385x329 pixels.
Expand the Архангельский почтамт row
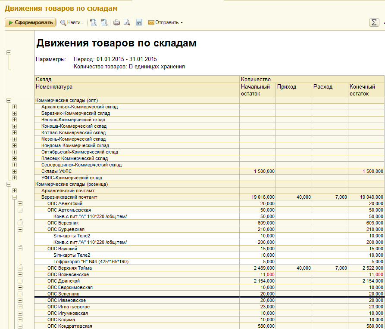(x=14, y=191)
